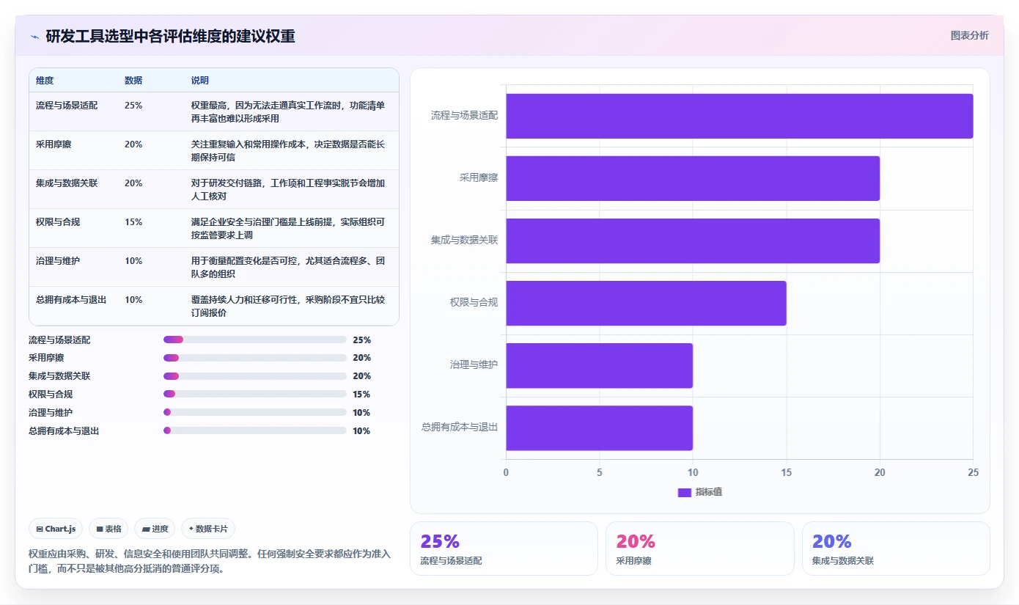Image resolution: width=1019 pixels, height=605 pixels.
Task: Click the description starting 覆盖持续人力
Action: coord(288,306)
